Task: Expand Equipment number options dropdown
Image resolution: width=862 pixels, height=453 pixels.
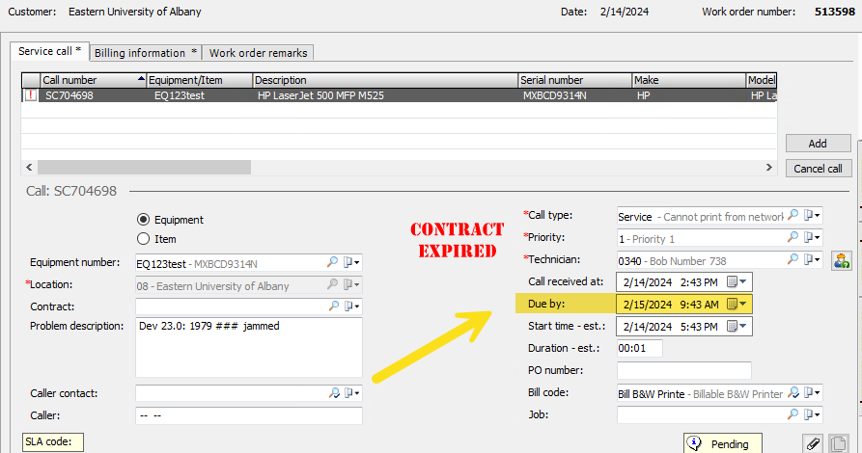Action: [x=351, y=262]
